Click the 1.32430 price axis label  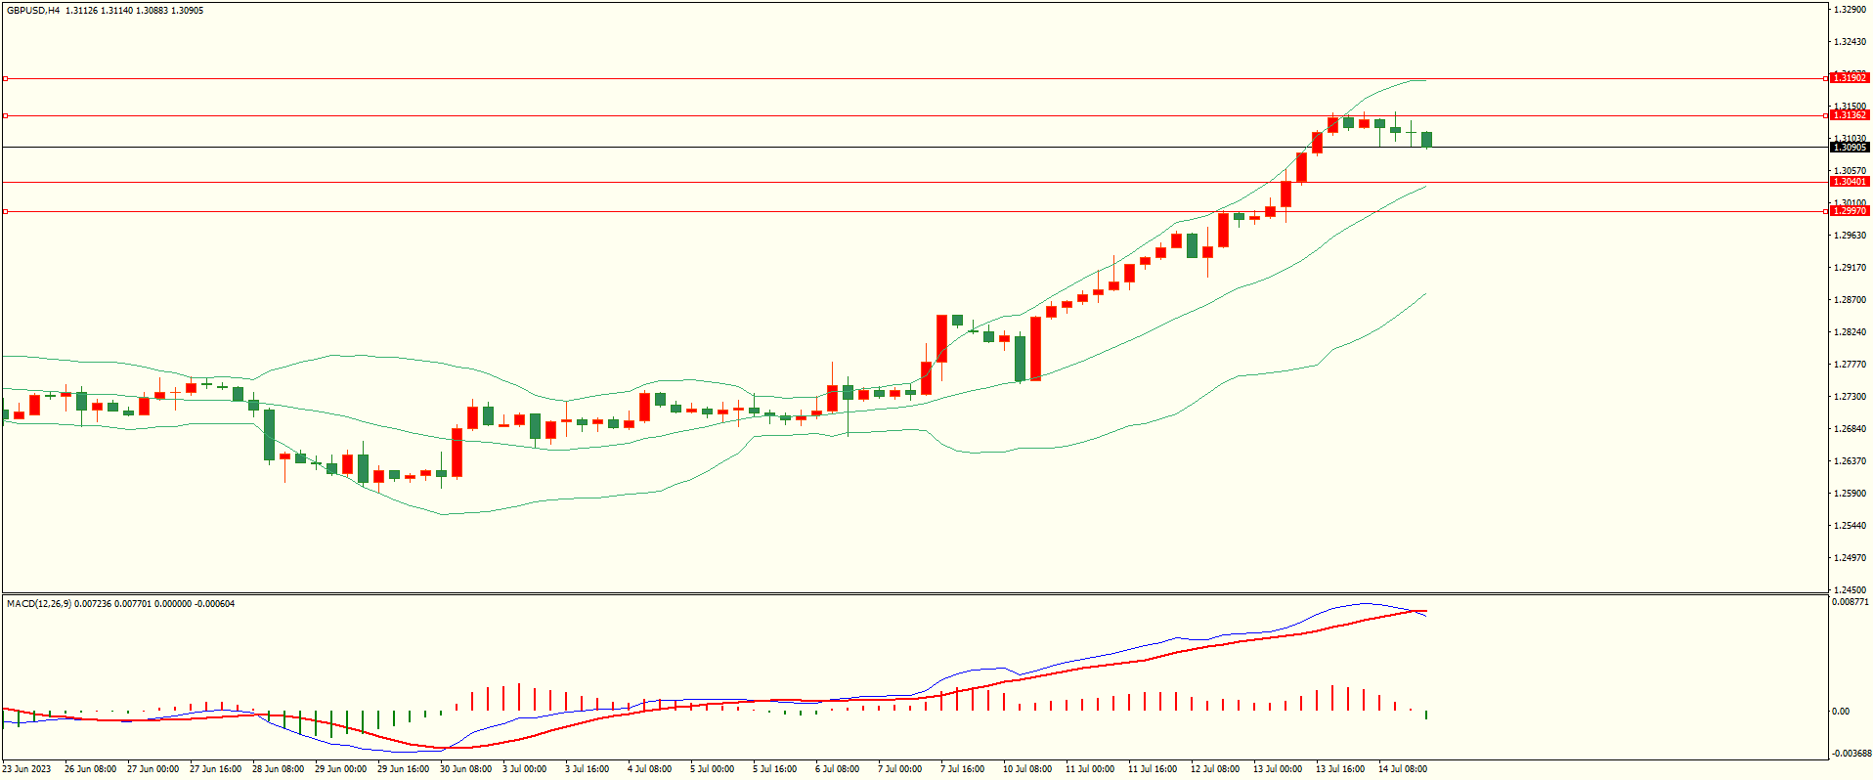(1850, 42)
